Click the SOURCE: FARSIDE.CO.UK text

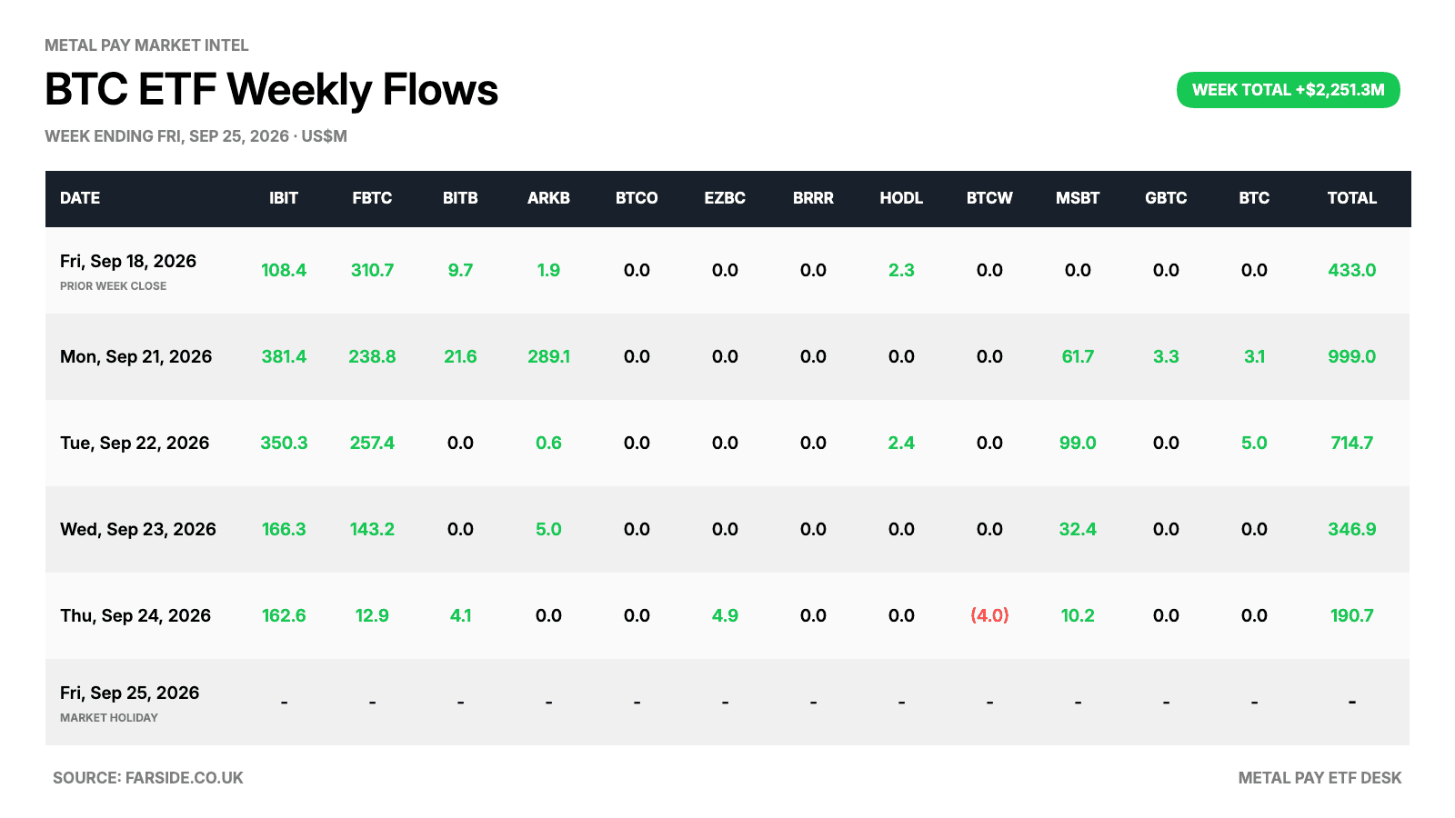[x=148, y=778]
